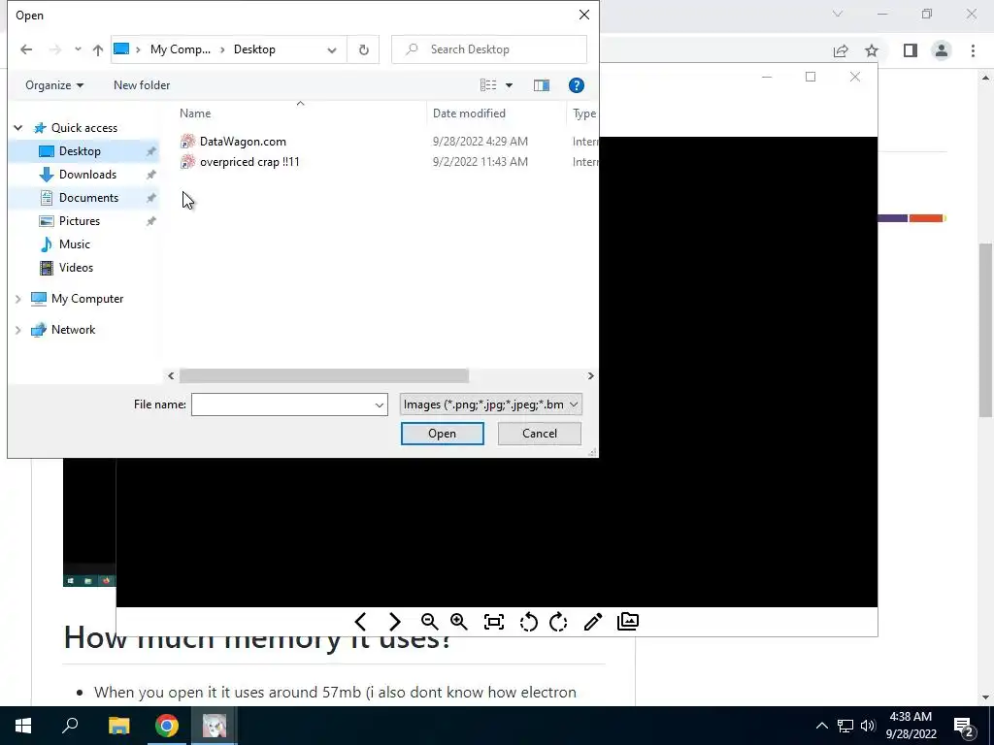The image size is (994, 745).
Task: Expand address bar path history
Action: 332,50
